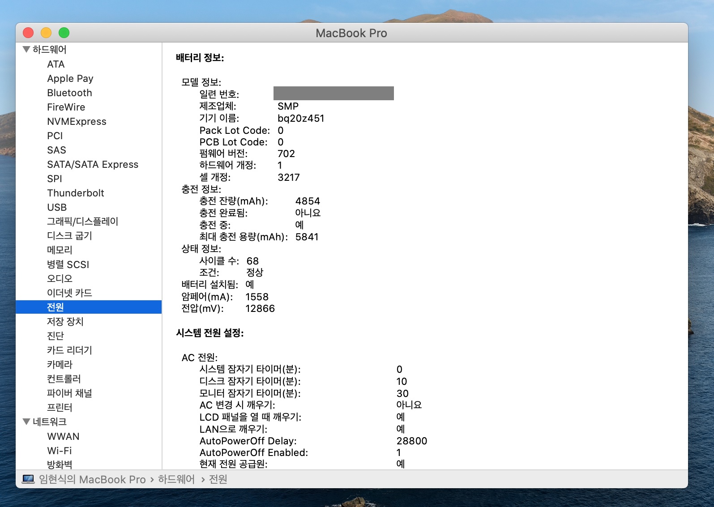
Task: Click the AutoPowerOff Delay value 28800
Action: click(412, 441)
